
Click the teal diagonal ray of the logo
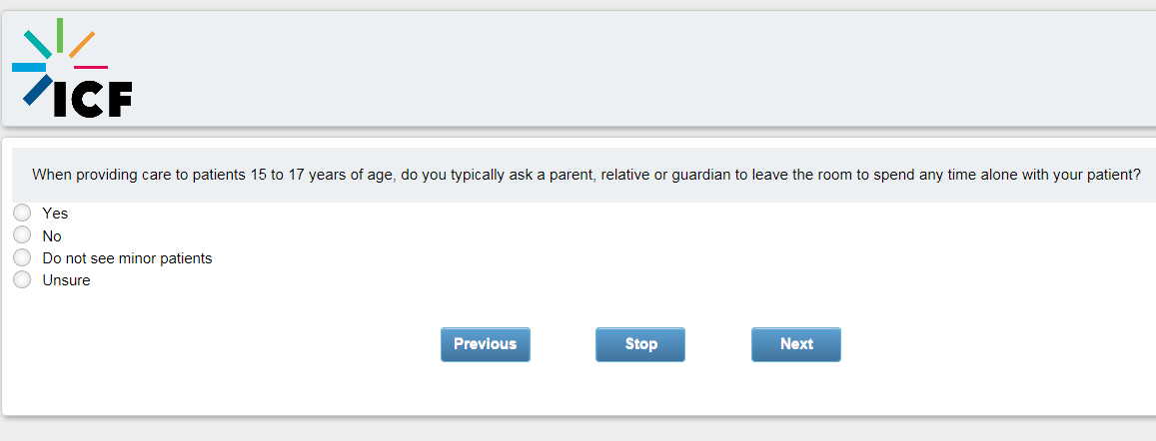point(38,44)
